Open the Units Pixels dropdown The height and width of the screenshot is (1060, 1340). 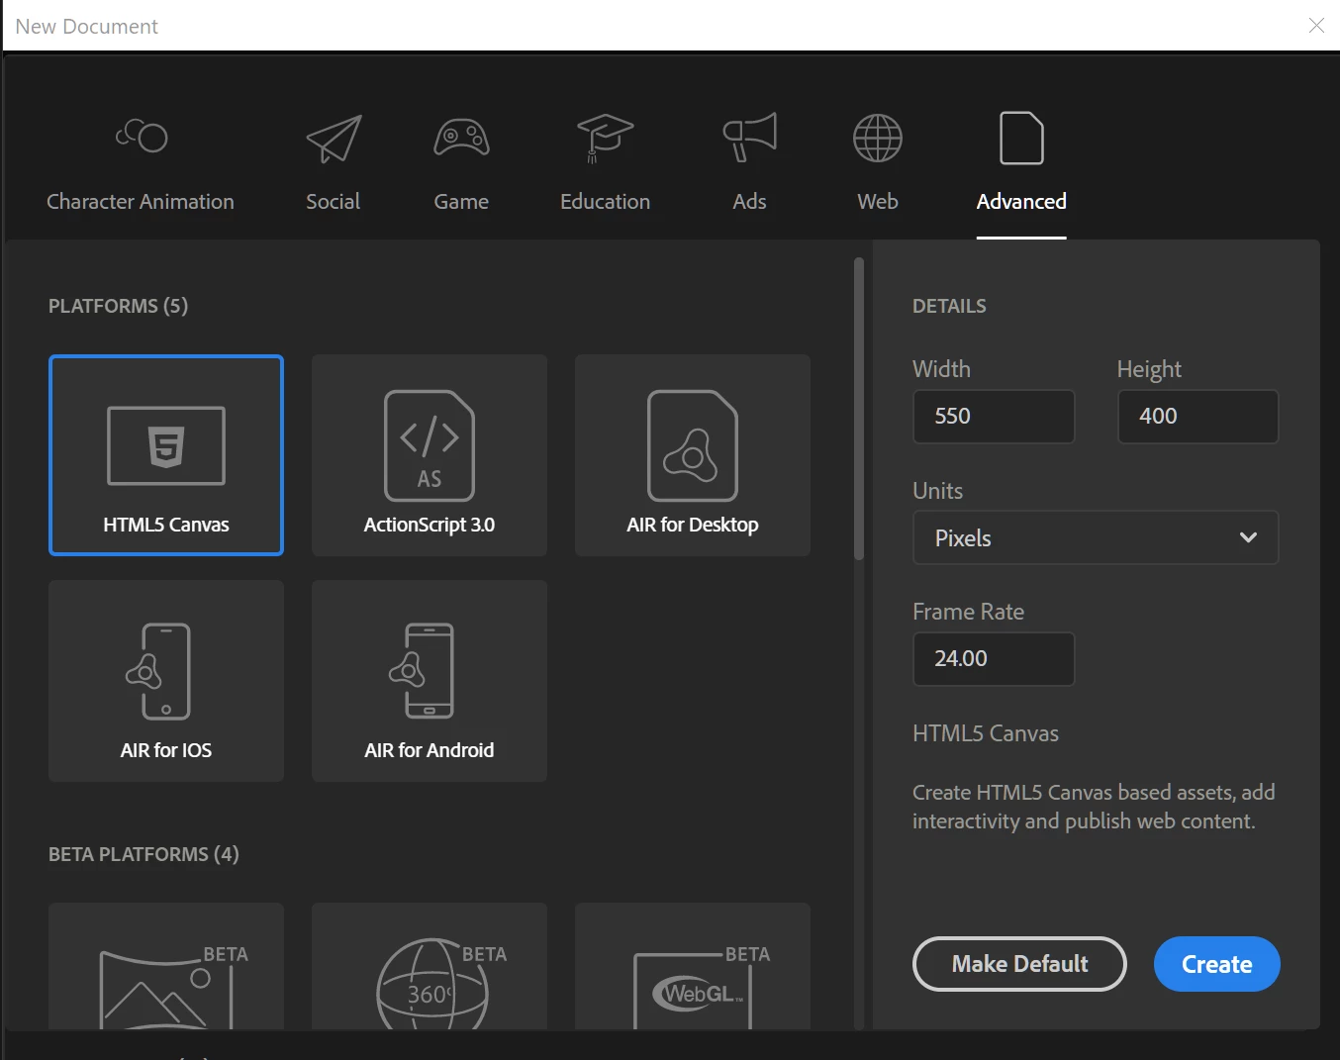point(1096,537)
